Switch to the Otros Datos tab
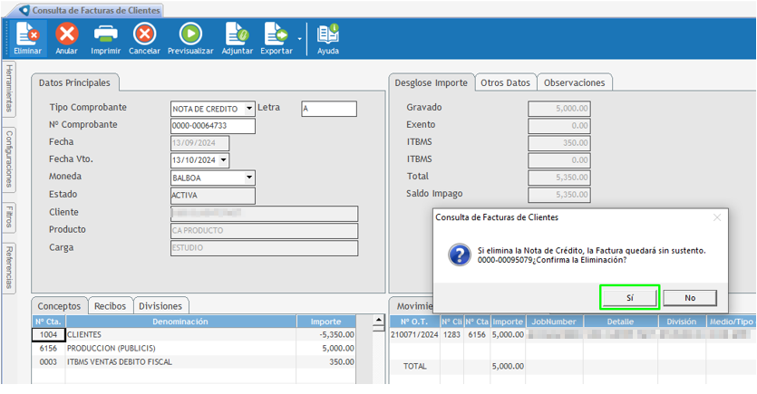This screenshot has width=757, height=394. [x=505, y=82]
